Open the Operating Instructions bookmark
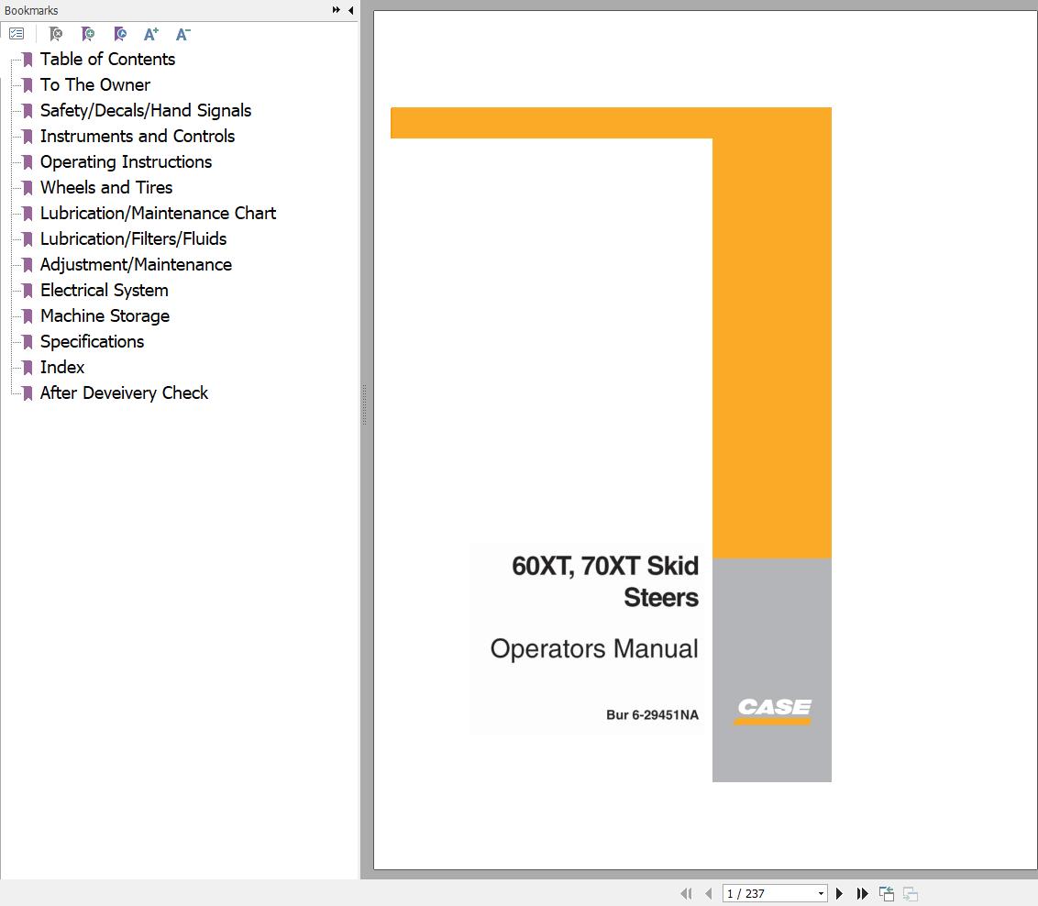The height and width of the screenshot is (906, 1038). pos(126,161)
